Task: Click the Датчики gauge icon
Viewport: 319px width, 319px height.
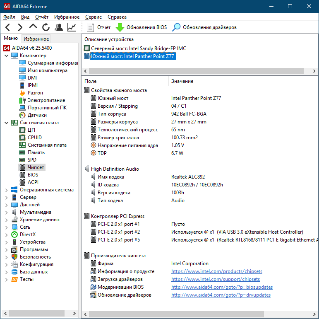Action: tap(22, 115)
